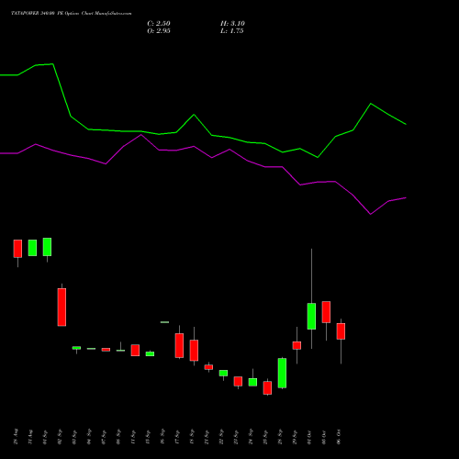Select the high value H: 3.10
The height and width of the screenshot is (459, 459).
click(x=232, y=24)
